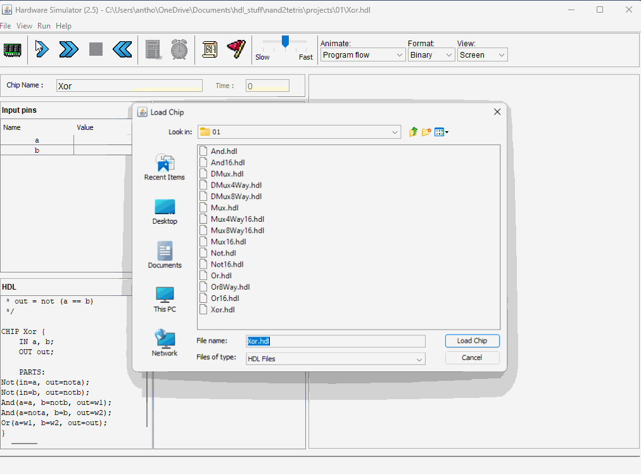Open the View menu in the menu bar
This screenshot has height=474, width=641.
tap(24, 26)
